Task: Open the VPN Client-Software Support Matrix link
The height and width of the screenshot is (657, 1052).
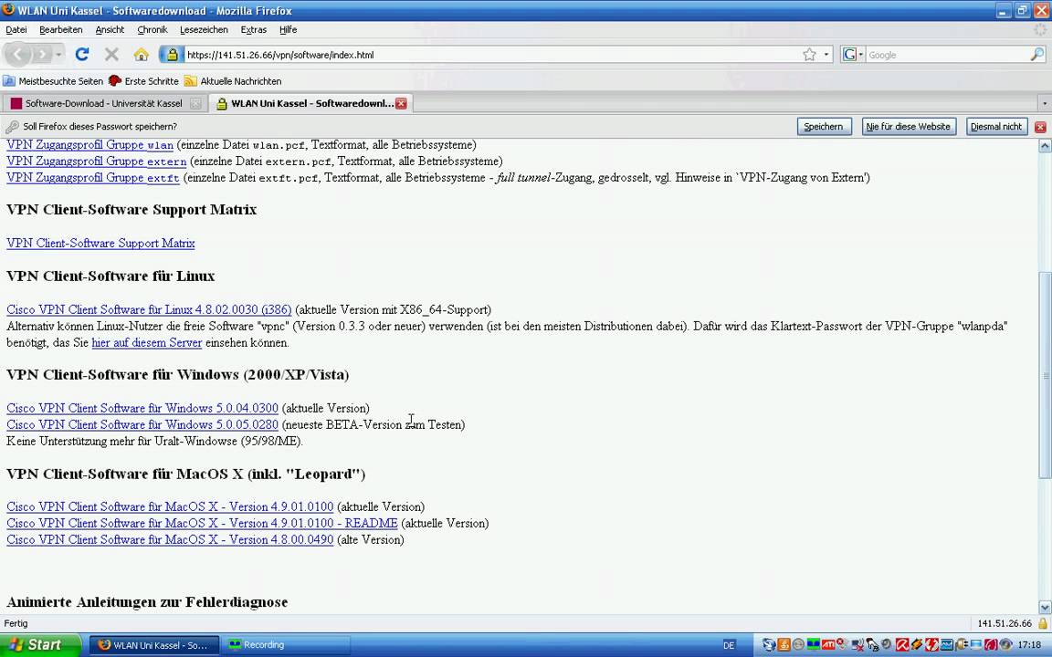Action: point(100,244)
